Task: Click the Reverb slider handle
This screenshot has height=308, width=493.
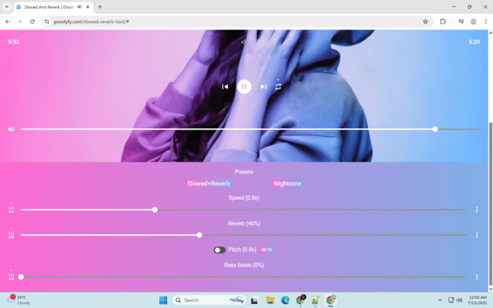Action: pos(200,235)
